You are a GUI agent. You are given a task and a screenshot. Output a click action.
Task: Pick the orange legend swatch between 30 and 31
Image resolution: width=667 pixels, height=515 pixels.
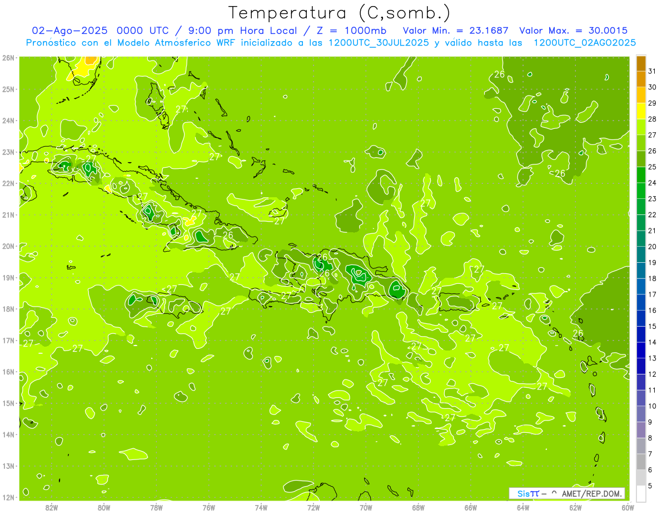pyautogui.click(x=641, y=79)
